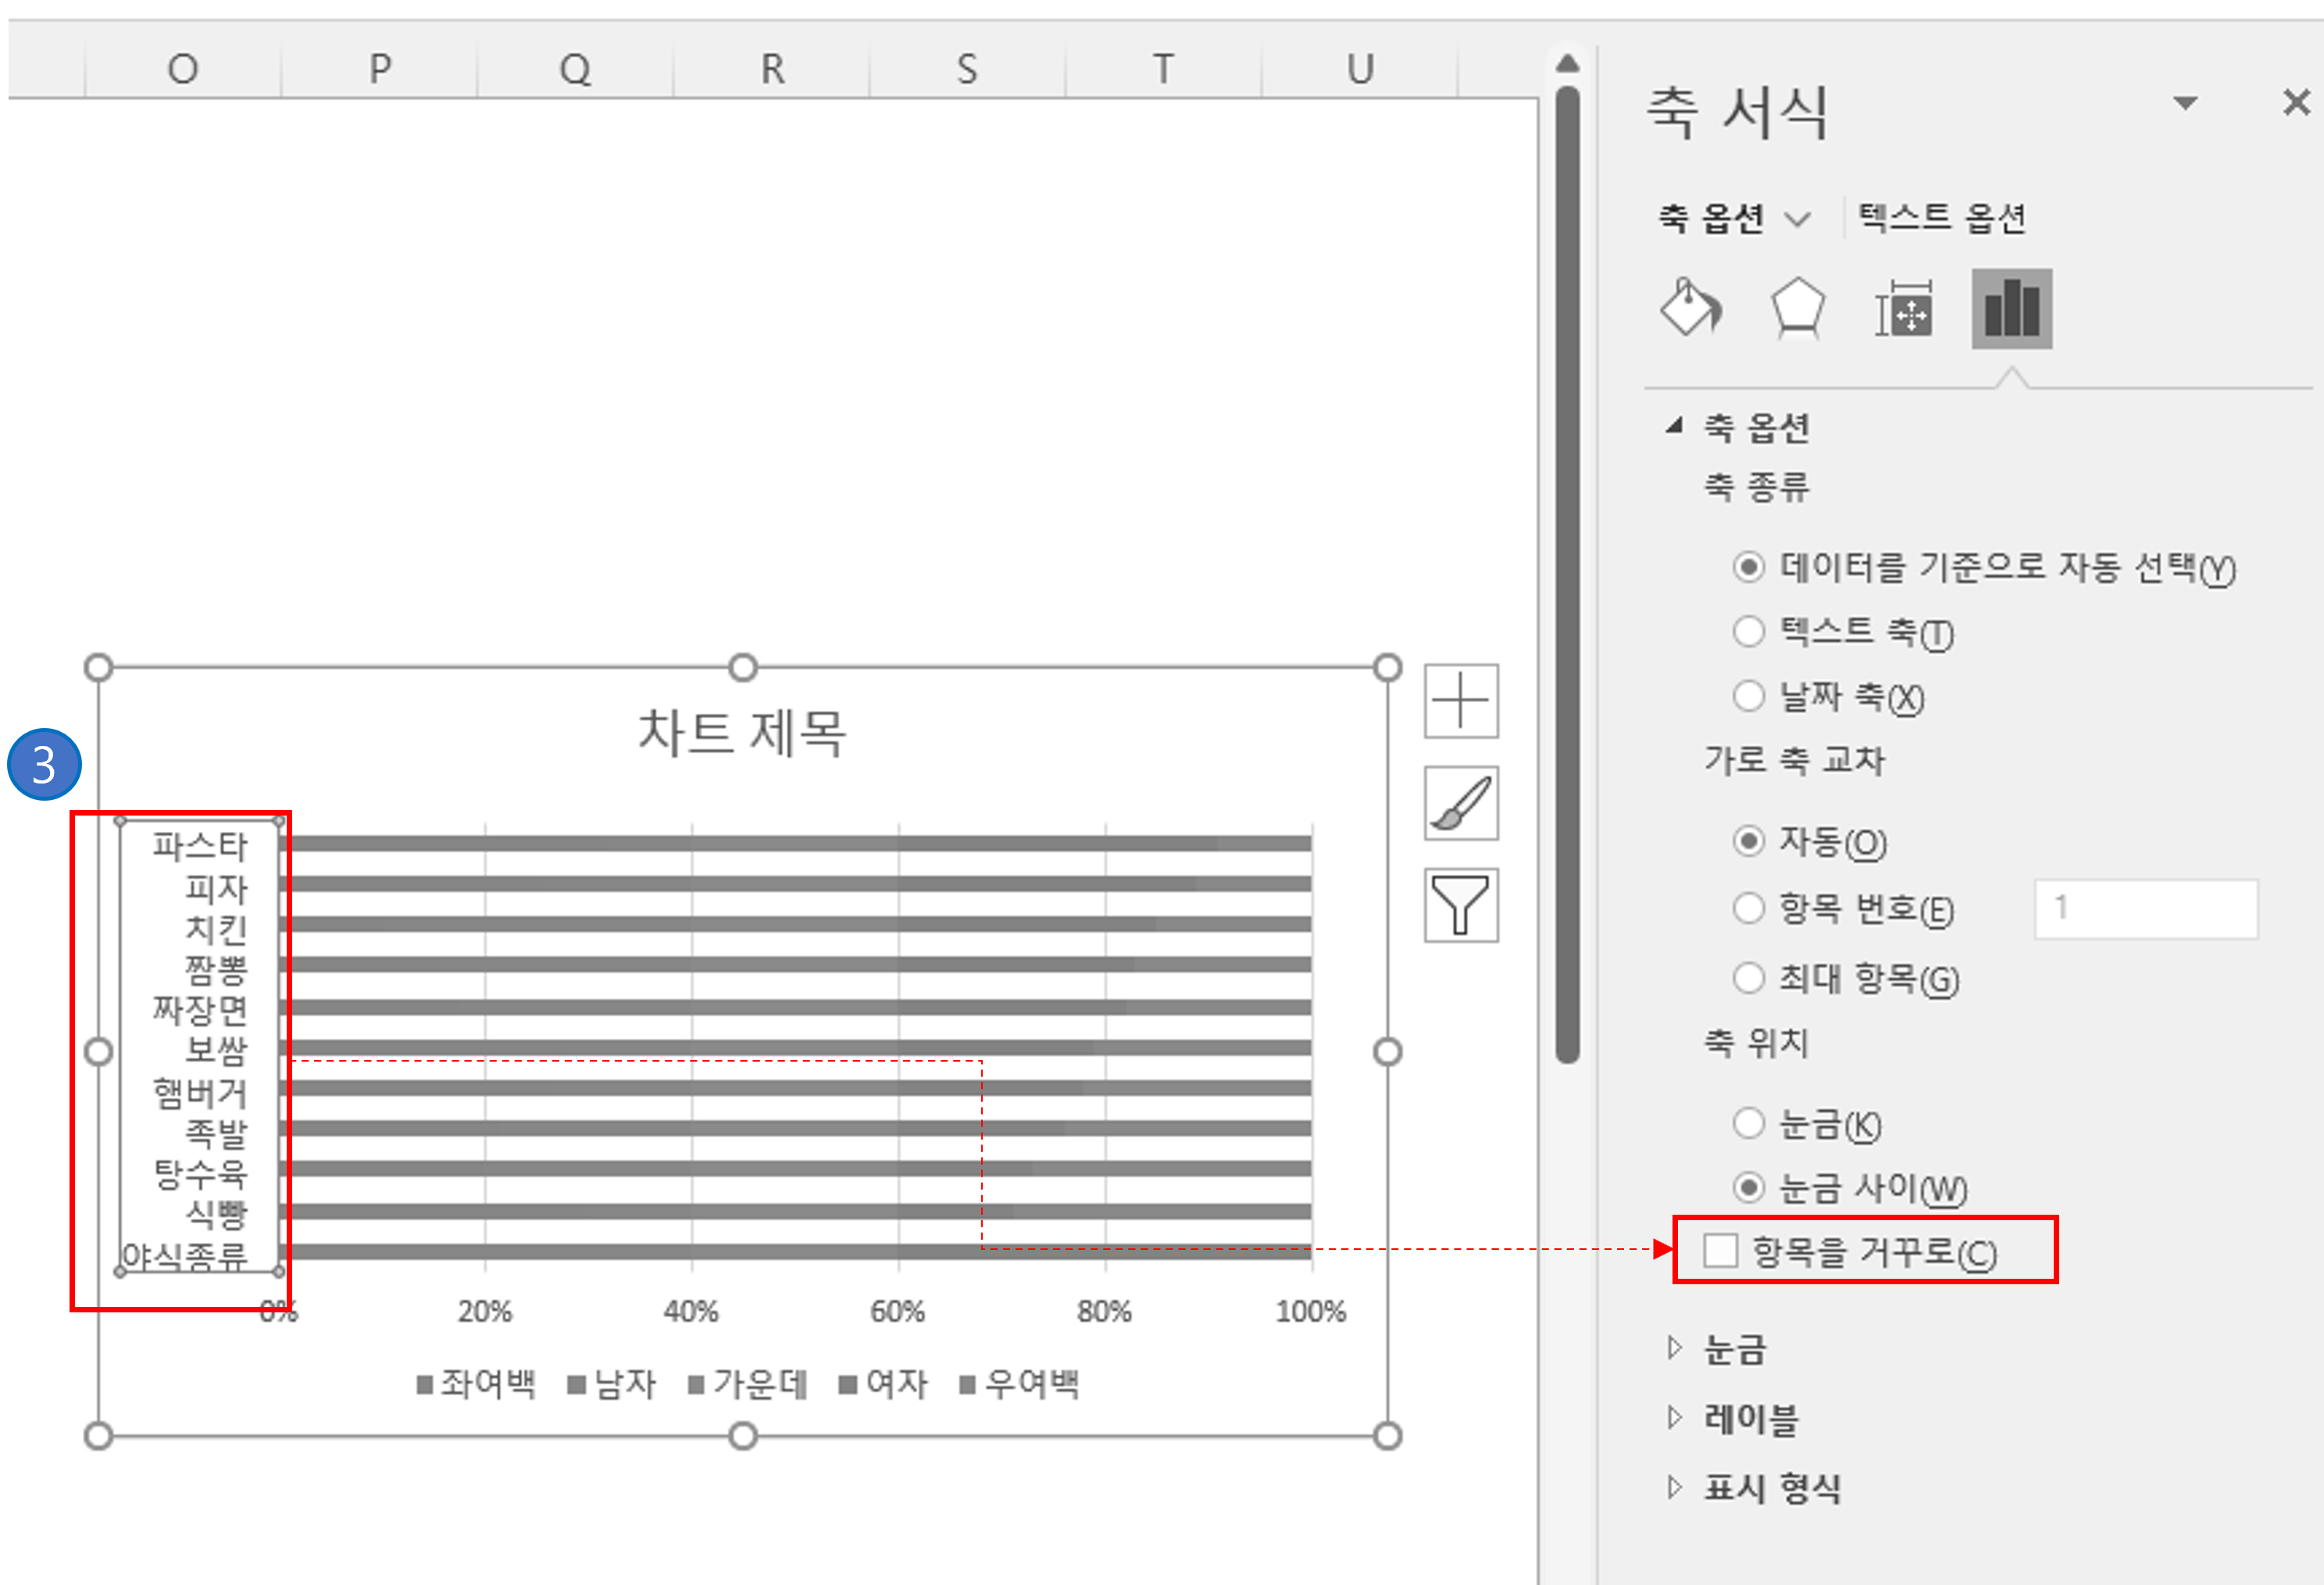Open Chart Styles paintbrush button
Screen dimensions: 2324x1585
1460,803
